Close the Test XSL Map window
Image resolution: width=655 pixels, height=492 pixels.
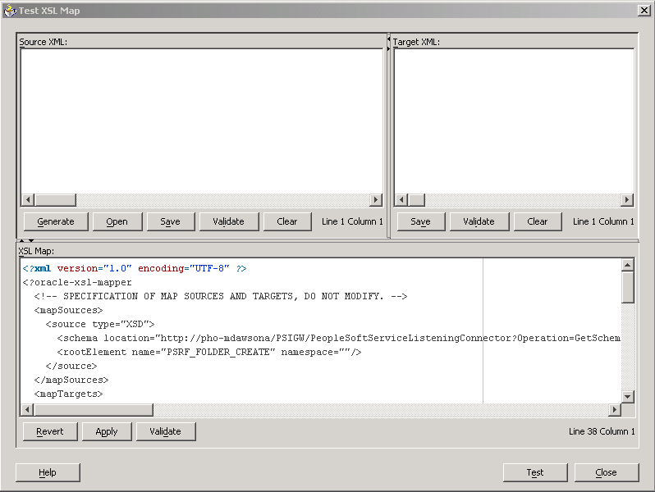pyautogui.click(x=644, y=11)
